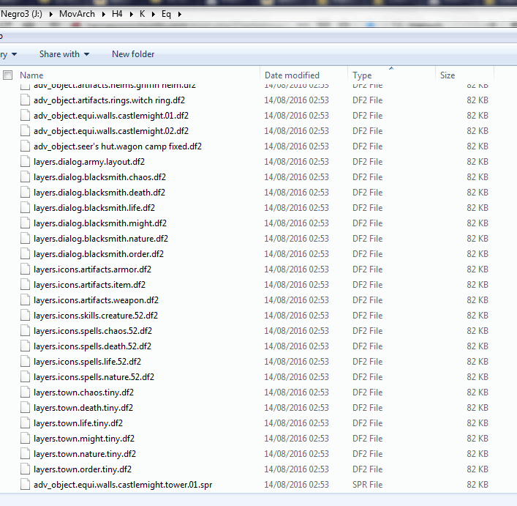
Task: Go to K folder in breadcrumb
Action: (142, 14)
